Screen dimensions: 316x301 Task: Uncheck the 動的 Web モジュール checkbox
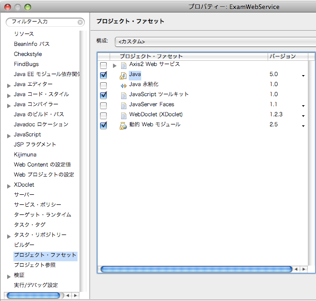point(103,125)
